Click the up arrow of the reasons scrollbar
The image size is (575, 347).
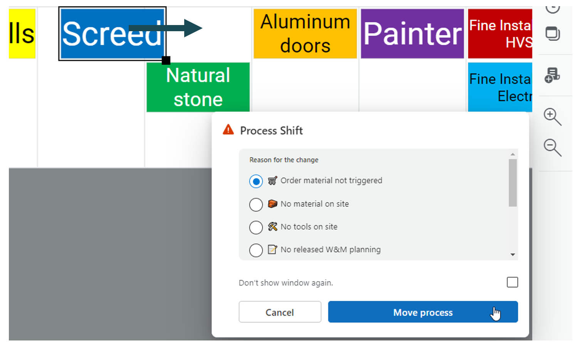click(x=513, y=154)
